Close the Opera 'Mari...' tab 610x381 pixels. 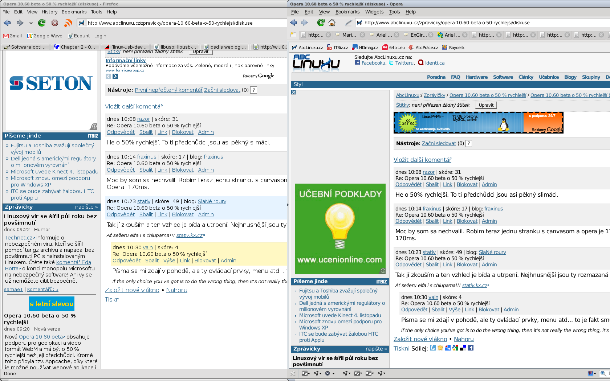click(362, 35)
